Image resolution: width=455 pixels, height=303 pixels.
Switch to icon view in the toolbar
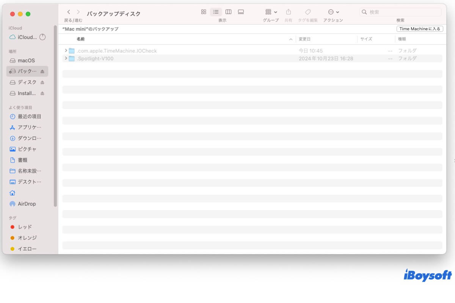click(204, 12)
